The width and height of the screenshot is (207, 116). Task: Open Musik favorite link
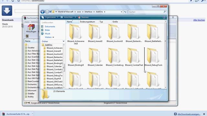click(x=48, y=34)
